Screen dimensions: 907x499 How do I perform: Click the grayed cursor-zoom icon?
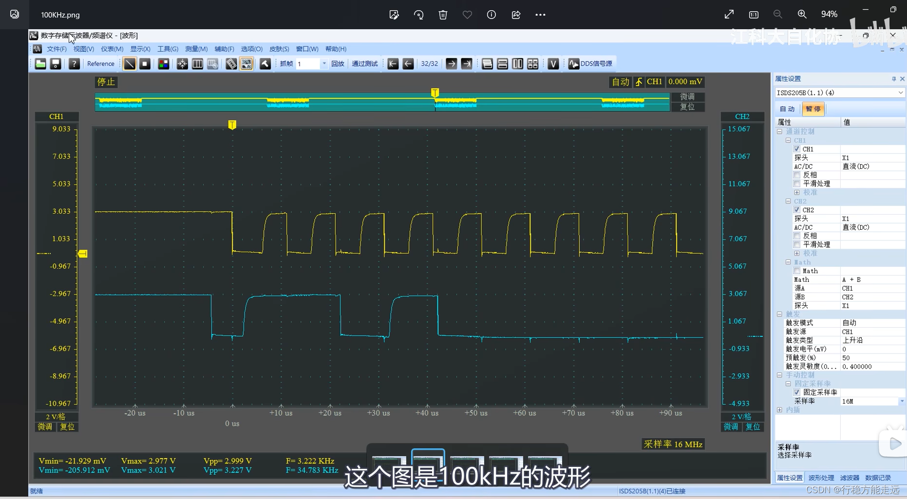(212, 64)
